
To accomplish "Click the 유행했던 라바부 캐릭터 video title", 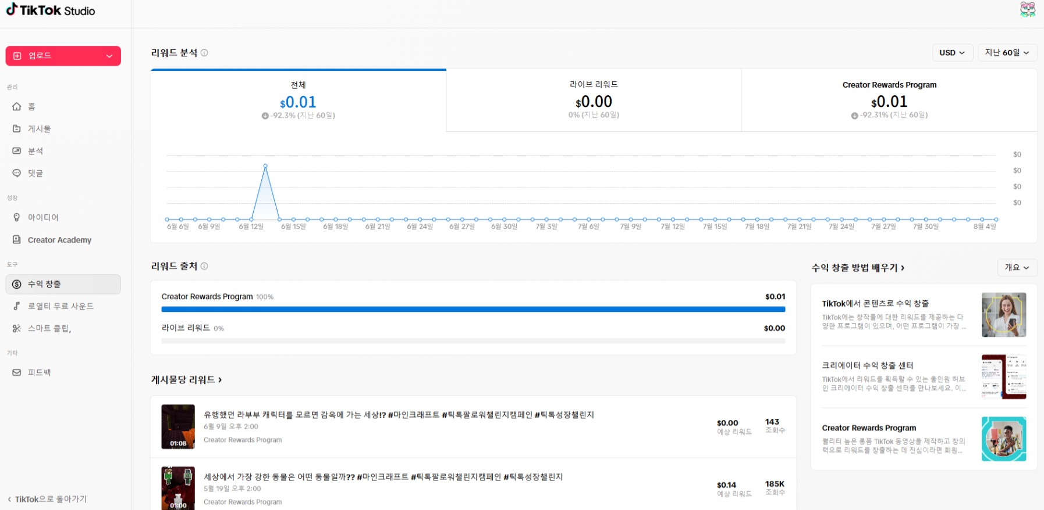I will [399, 415].
